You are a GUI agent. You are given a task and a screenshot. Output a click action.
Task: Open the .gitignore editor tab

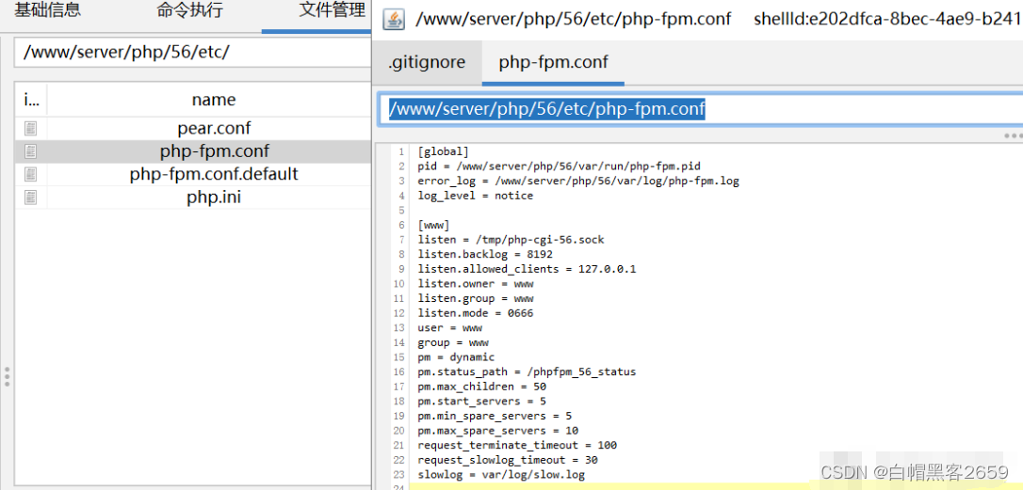[x=427, y=63]
